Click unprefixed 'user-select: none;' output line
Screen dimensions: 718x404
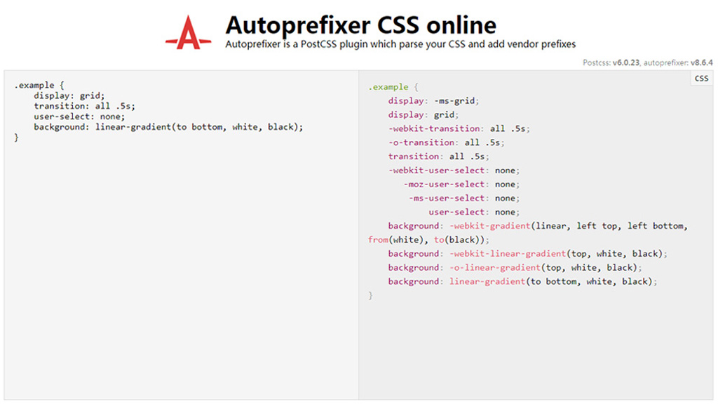tap(474, 212)
